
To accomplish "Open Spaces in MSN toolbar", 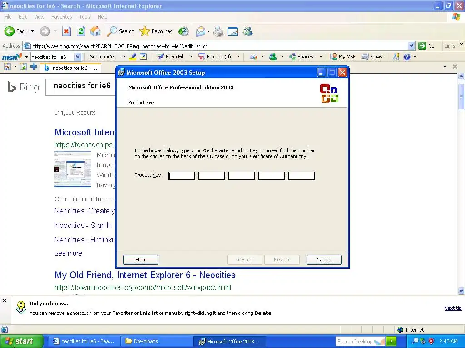I will click(301, 57).
